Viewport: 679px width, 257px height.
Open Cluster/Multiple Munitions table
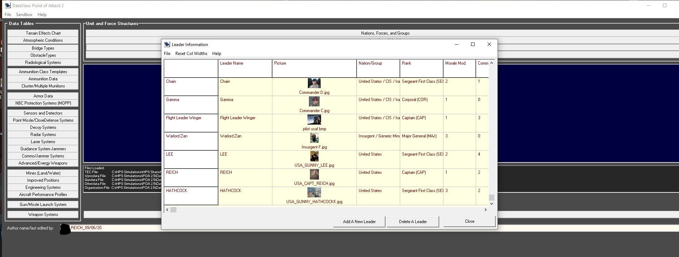43,86
